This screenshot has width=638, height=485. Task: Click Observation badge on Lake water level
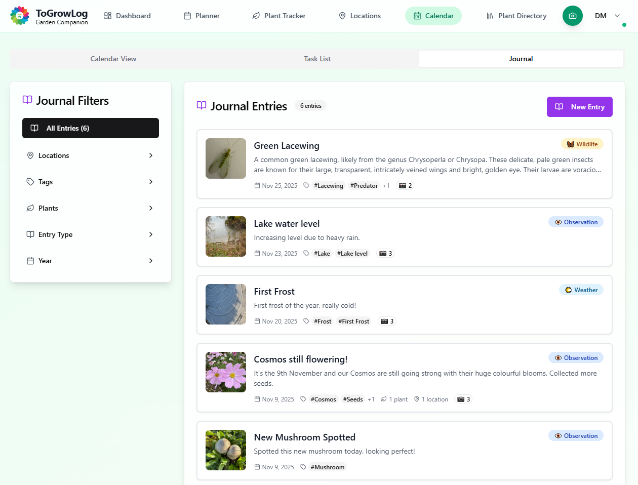pos(576,222)
